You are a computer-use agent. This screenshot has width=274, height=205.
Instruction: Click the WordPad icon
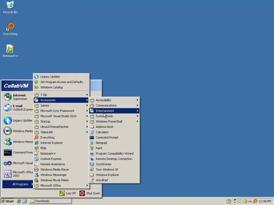point(92,180)
